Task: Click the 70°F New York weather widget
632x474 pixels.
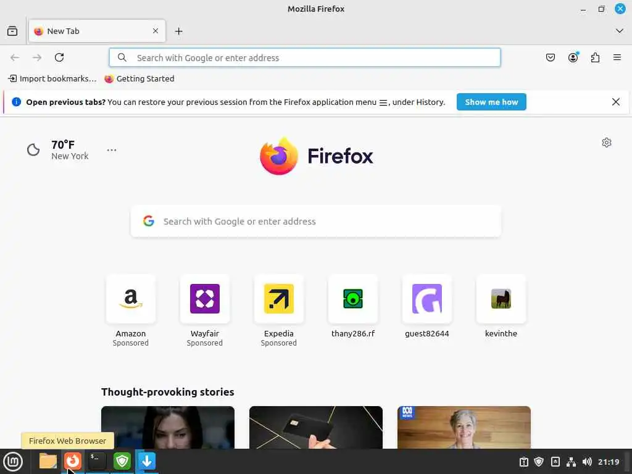Action: pyautogui.click(x=58, y=150)
